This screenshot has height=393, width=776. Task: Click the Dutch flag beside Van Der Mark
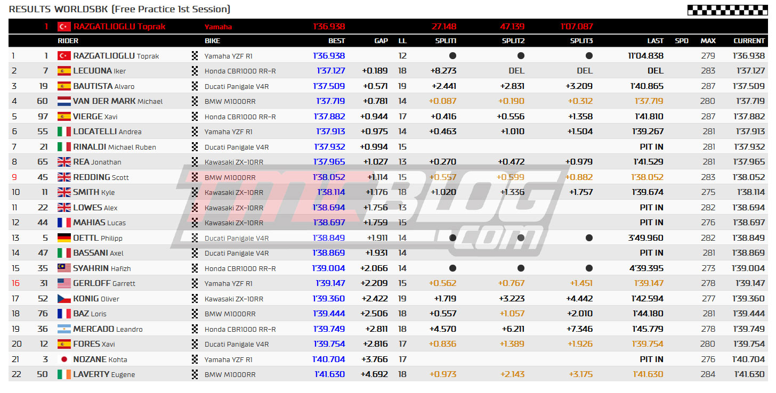tap(64, 101)
